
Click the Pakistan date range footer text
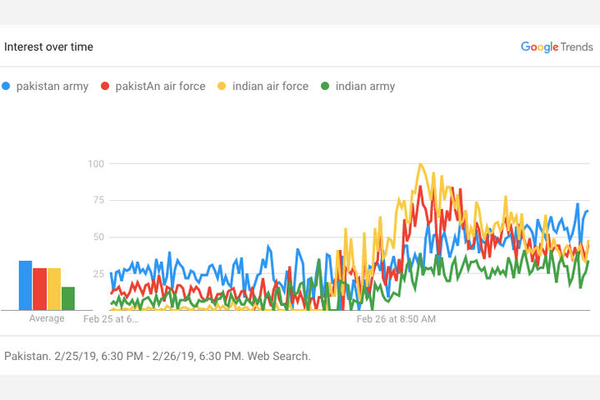click(x=157, y=356)
